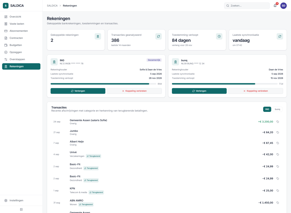Click sync icon on Laatste synchronisatie card

[x=280, y=36]
